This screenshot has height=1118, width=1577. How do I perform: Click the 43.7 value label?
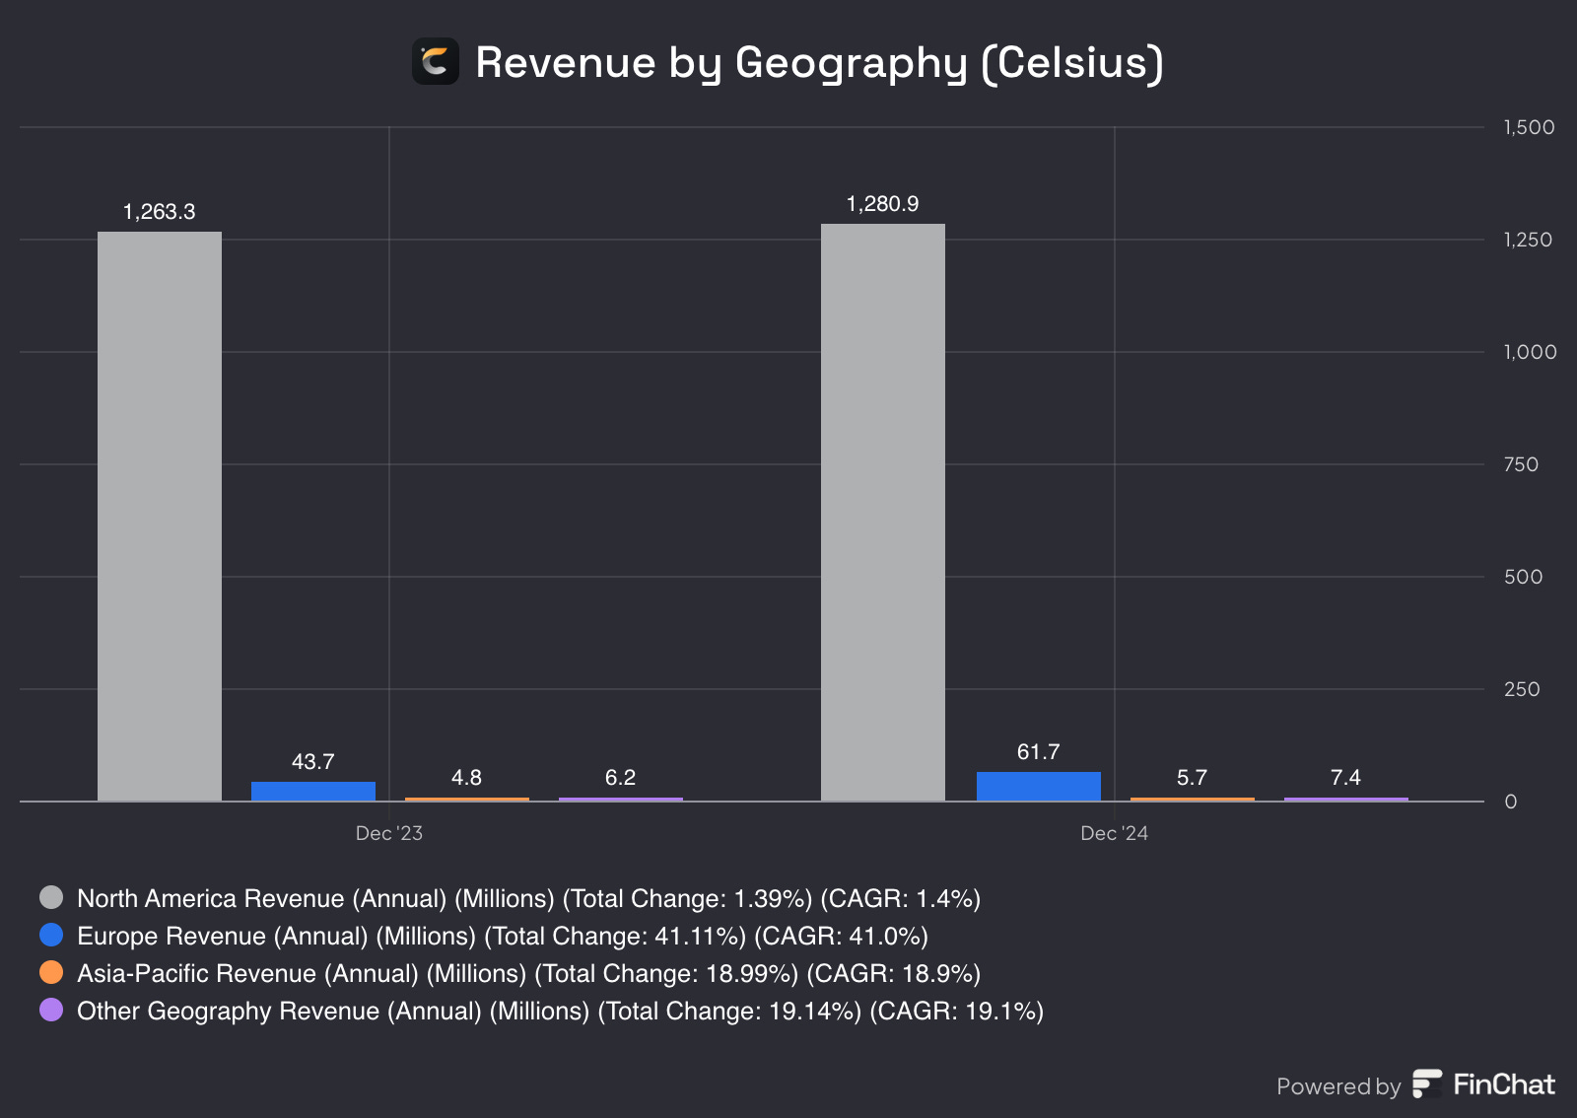click(313, 762)
